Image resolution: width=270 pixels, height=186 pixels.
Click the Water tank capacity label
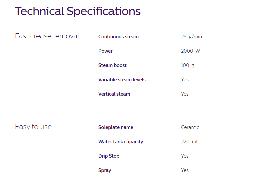(x=121, y=142)
